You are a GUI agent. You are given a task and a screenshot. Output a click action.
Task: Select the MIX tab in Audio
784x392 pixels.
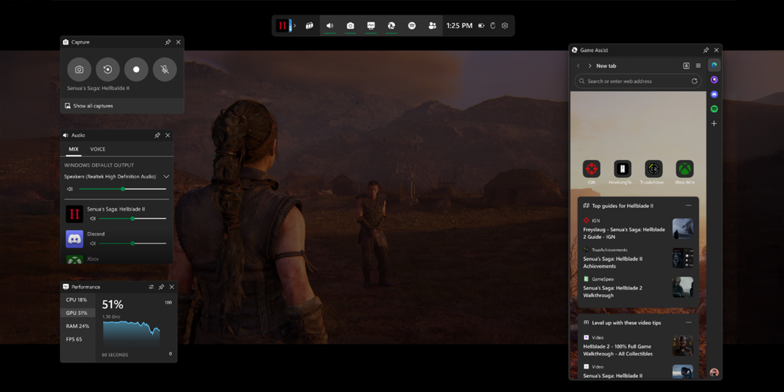pyautogui.click(x=73, y=149)
